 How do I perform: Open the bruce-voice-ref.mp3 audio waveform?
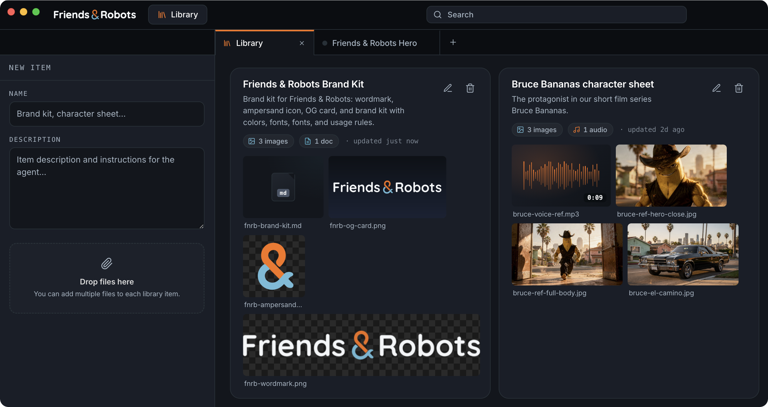561,176
